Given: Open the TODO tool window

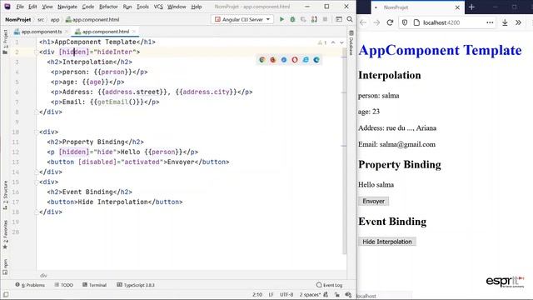Looking at the screenshot, I should (64, 285).
